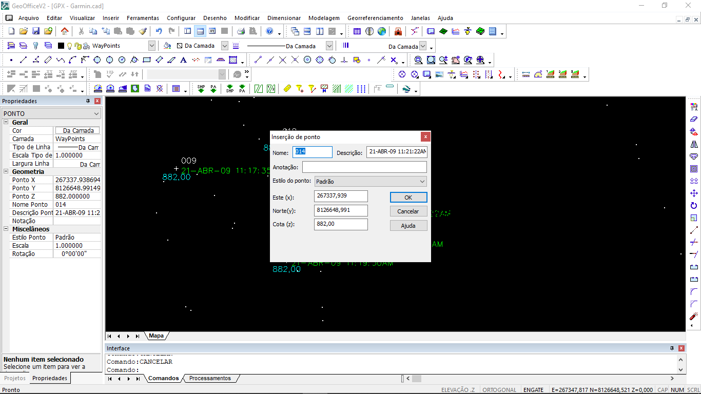Open the WayPoints layer dropdown
This screenshot has height=394, width=701.
pyautogui.click(x=151, y=46)
